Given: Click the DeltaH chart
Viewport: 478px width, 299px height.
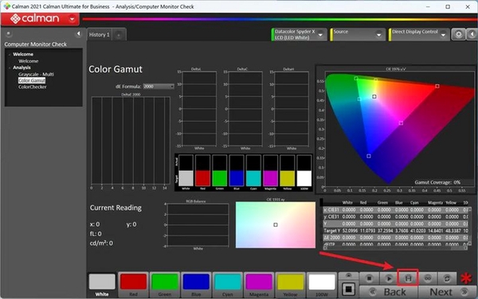Looking at the screenshot, I should click(x=291, y=109).
